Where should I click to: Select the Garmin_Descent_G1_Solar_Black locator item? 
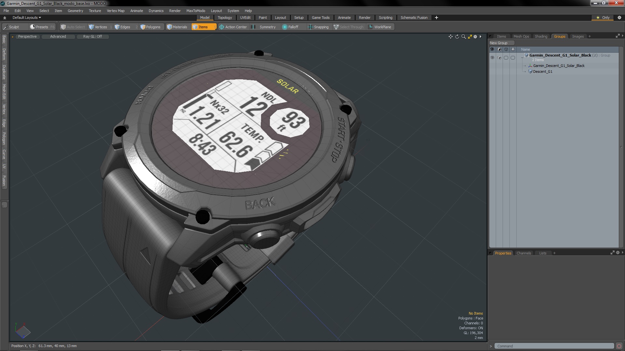559,66
